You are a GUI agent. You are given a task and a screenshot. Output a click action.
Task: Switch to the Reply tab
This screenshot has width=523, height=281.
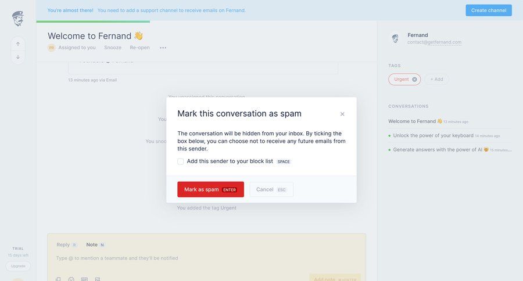[x=63, y=245]
